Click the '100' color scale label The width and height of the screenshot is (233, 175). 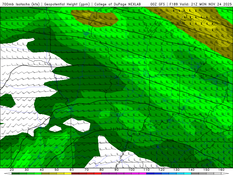pyautogui.click(x=132, y=170)
